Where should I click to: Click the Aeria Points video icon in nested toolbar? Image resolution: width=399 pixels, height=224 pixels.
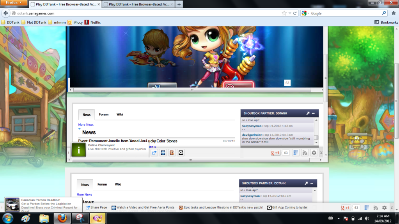tap(163, 153)
